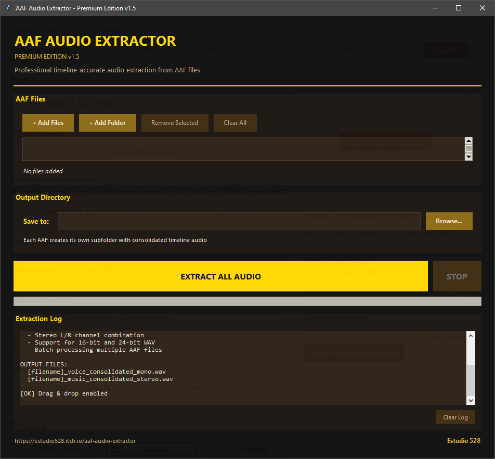Clear the extraction log with Clear Log

(x=455, y=417)
